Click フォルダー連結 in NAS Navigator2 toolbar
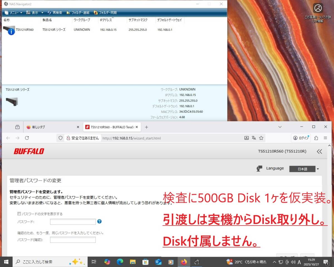This screenshot has height=267, width=334. [x=78, y=13]
